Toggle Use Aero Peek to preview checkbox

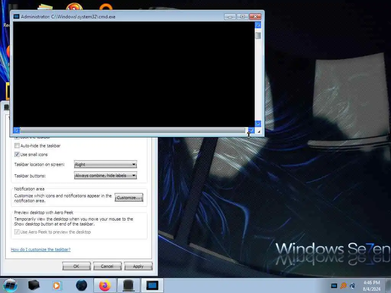[x=17, y=232]
